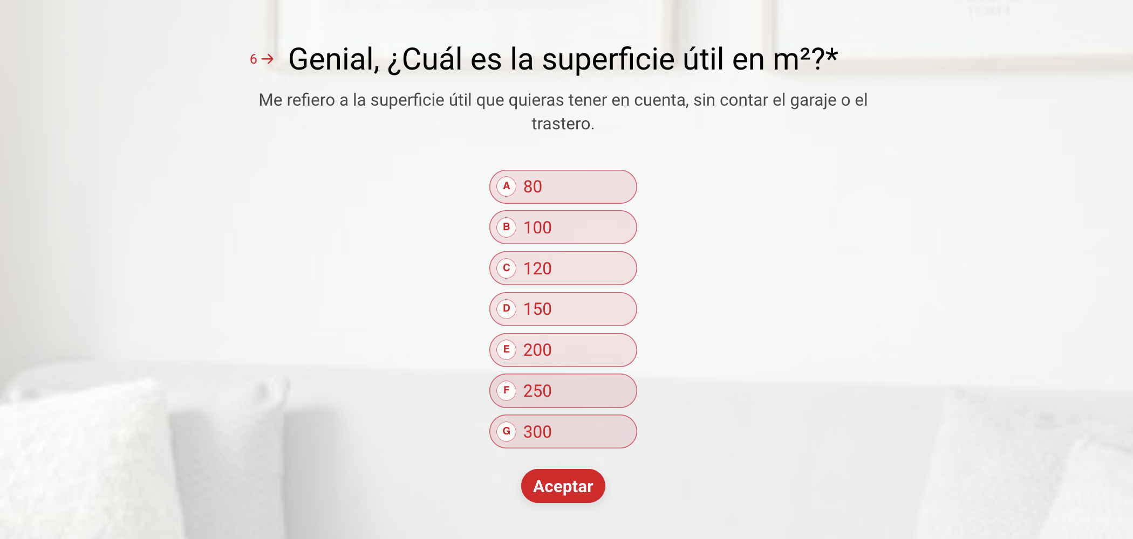Click the letter A key badge
1133x539 pixels.
(x=506, y=186)
